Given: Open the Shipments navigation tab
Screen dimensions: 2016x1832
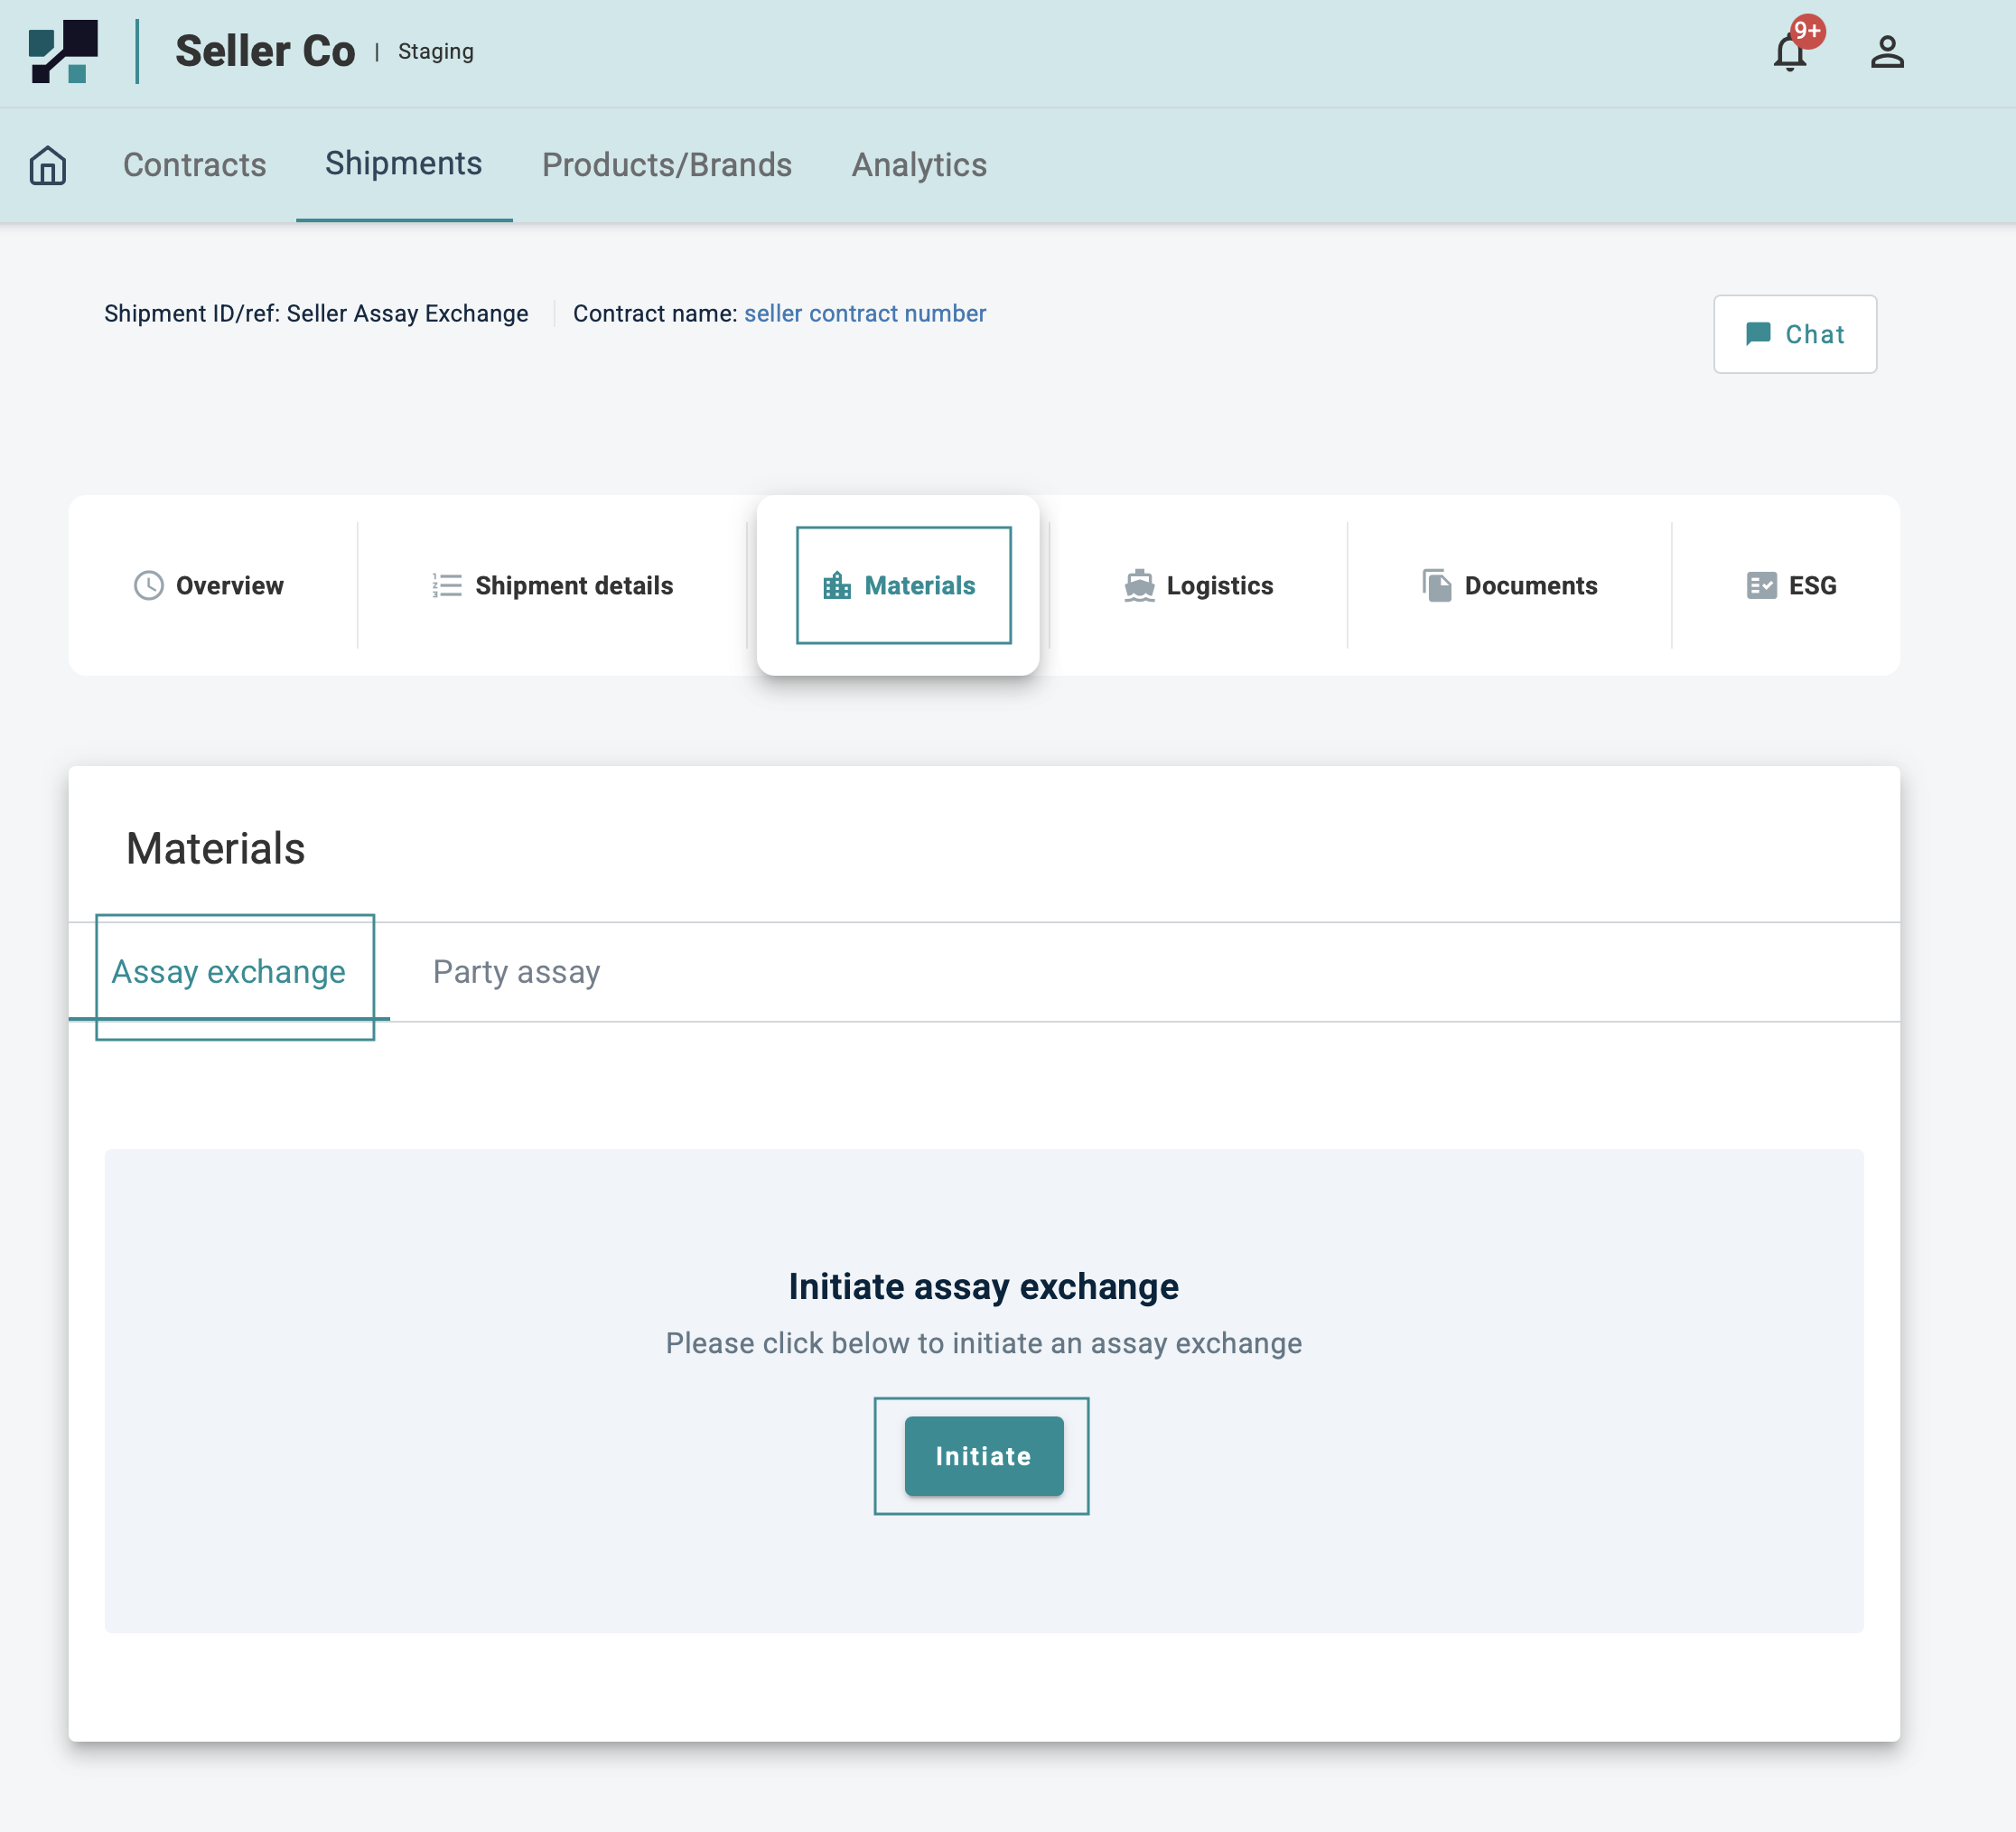Looking at the screenshot, I should [x=403, y=163].
